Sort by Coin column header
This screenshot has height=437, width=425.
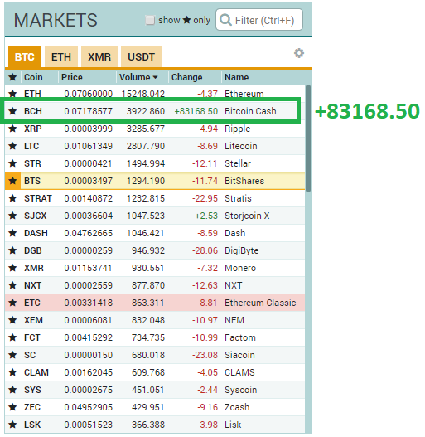click(x=33, y=77)
